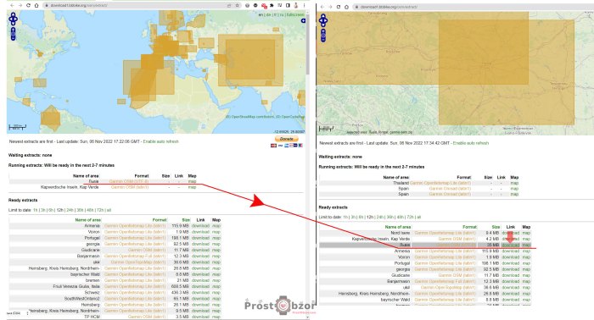
Task: Open the map link for Portugal in left window
Action: pyautogui.click(x=216, y=238)
